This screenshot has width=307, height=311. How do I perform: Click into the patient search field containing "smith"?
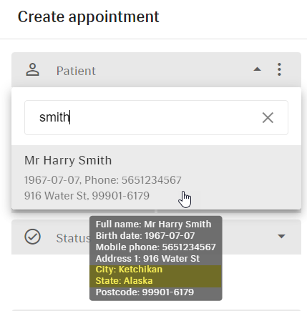tap(156, 117)
